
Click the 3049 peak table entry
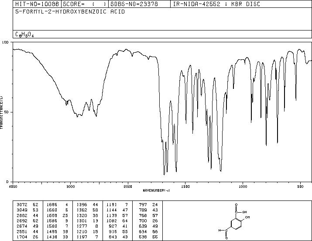point(27,210)
